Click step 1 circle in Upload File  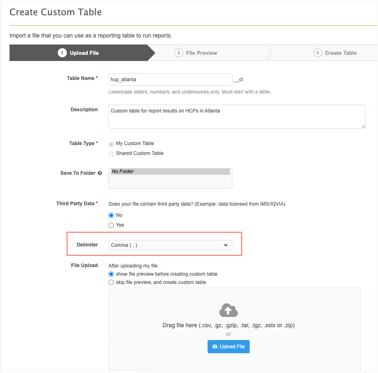click(x=62, y=53)
